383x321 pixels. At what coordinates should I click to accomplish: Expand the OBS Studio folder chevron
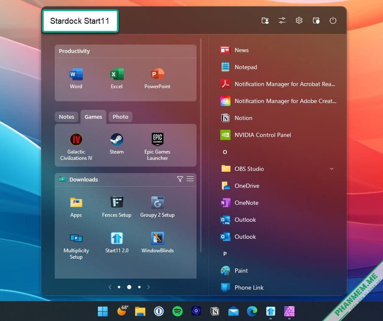click(x=331, y=169)
